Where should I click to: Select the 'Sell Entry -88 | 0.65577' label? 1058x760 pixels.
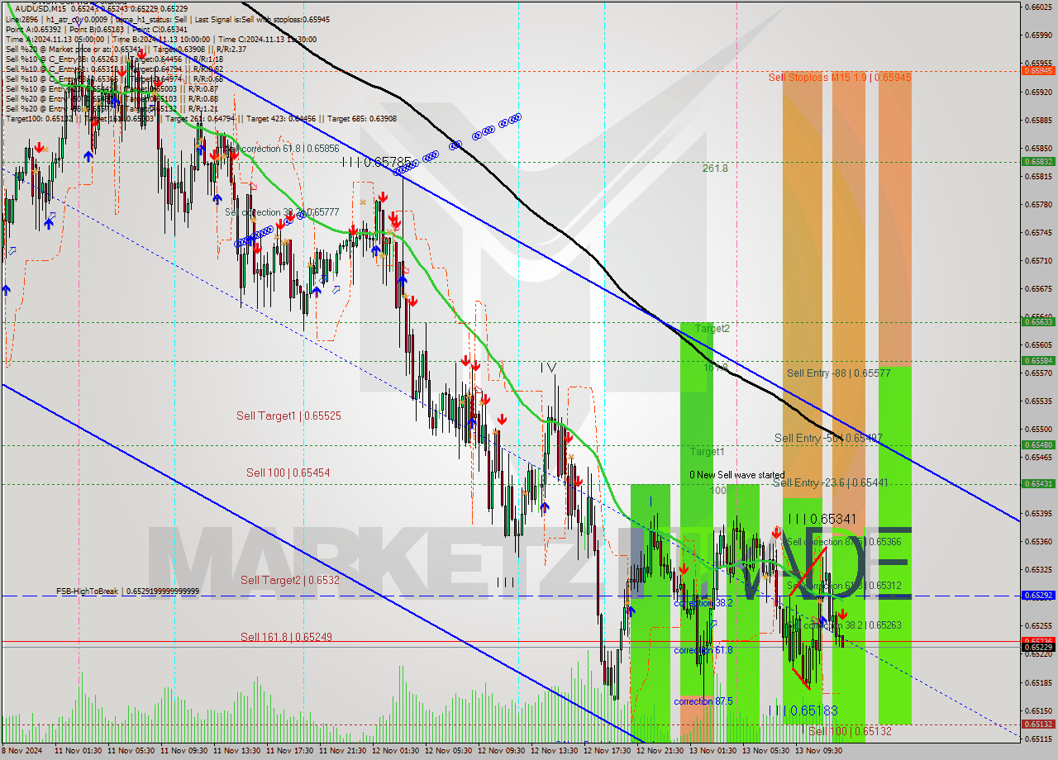(838, 373)
